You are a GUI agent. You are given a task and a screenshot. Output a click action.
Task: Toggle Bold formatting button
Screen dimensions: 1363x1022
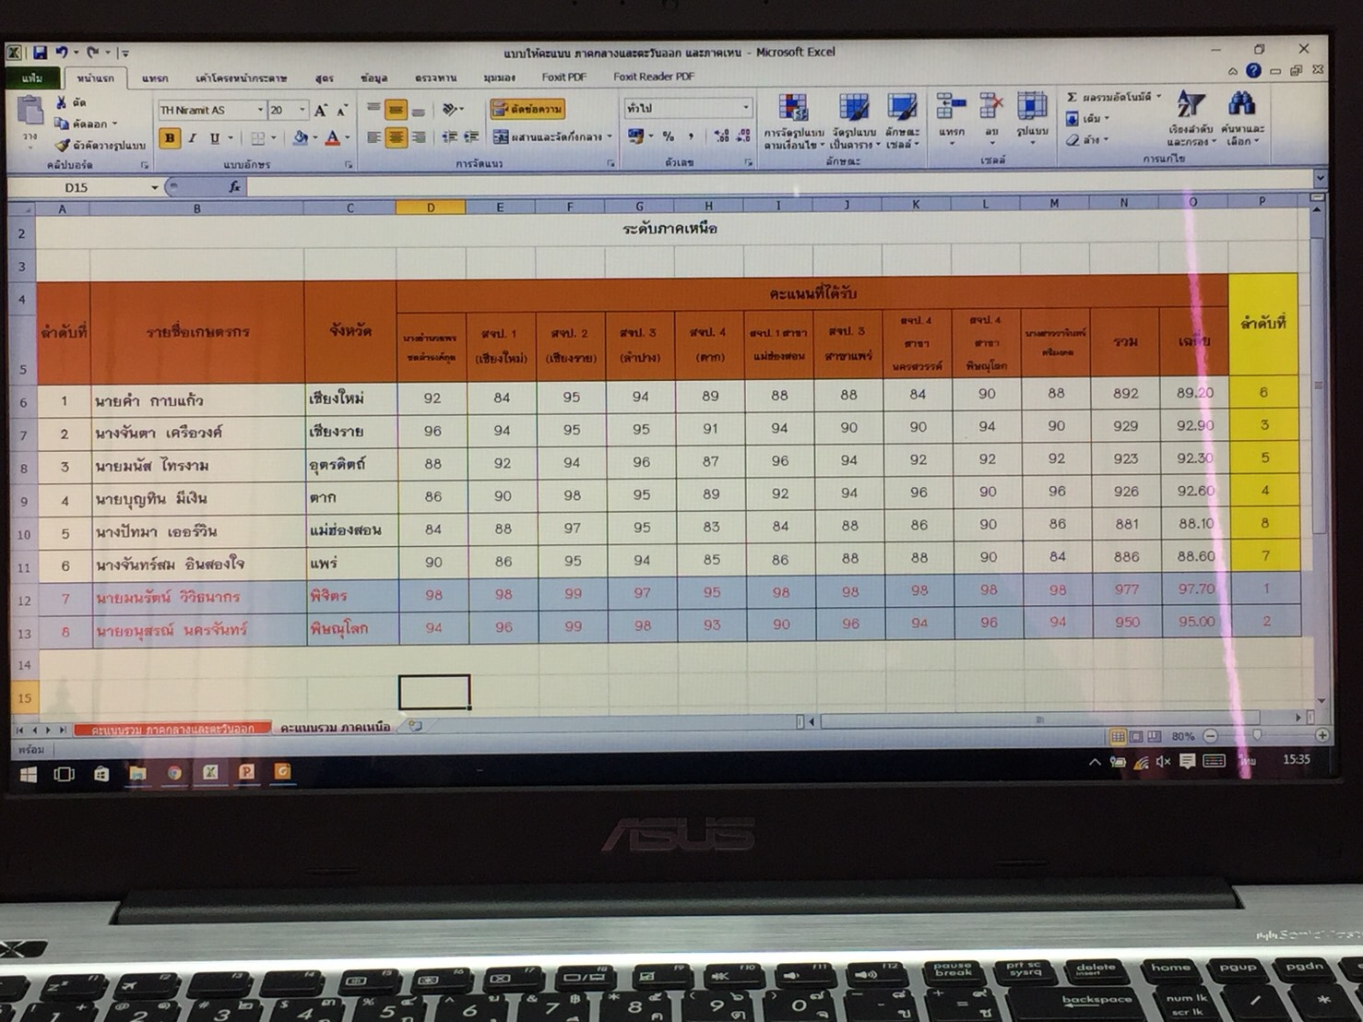[x=170, y=138]
